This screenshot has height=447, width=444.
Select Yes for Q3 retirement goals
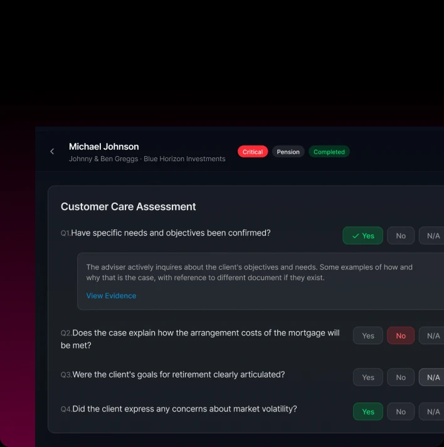tap(368, 377)
